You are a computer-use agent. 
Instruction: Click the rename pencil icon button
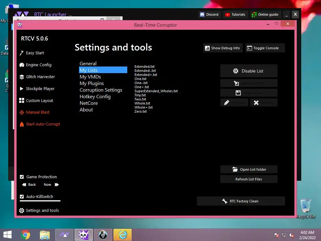[x=234, y=103]
